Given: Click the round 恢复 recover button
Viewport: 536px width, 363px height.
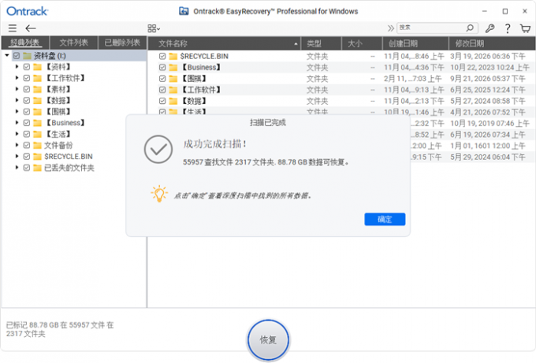Looking at the screenshot, I should point(268,340).
